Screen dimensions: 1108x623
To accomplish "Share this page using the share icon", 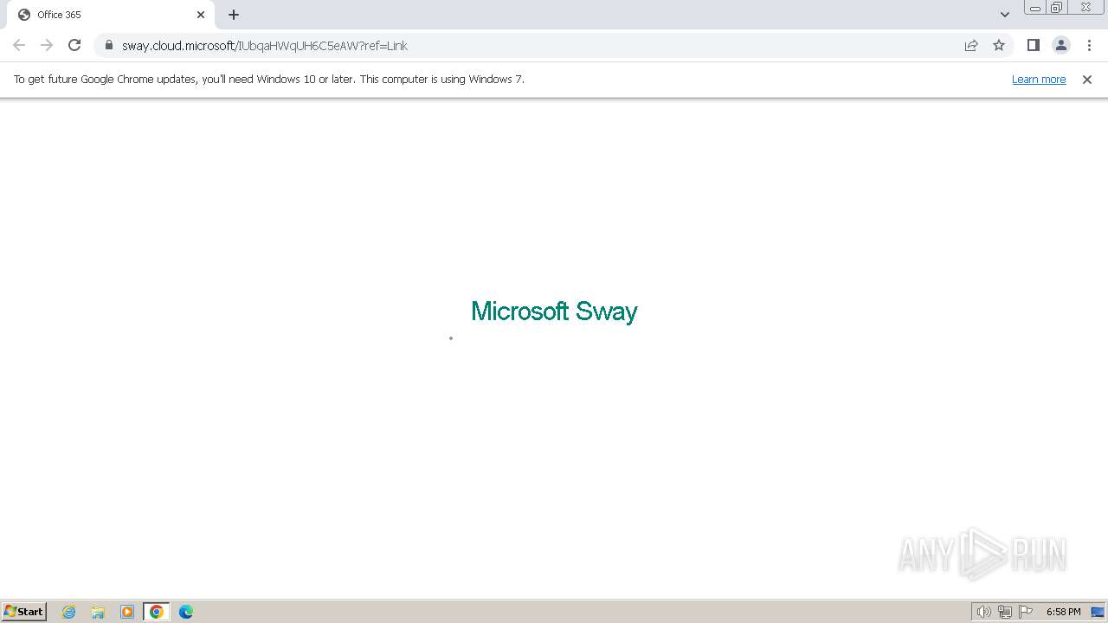I will pos(971,45).
